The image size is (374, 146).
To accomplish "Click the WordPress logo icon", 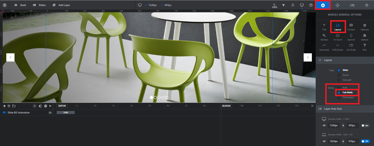I will [x=5, y=5].
